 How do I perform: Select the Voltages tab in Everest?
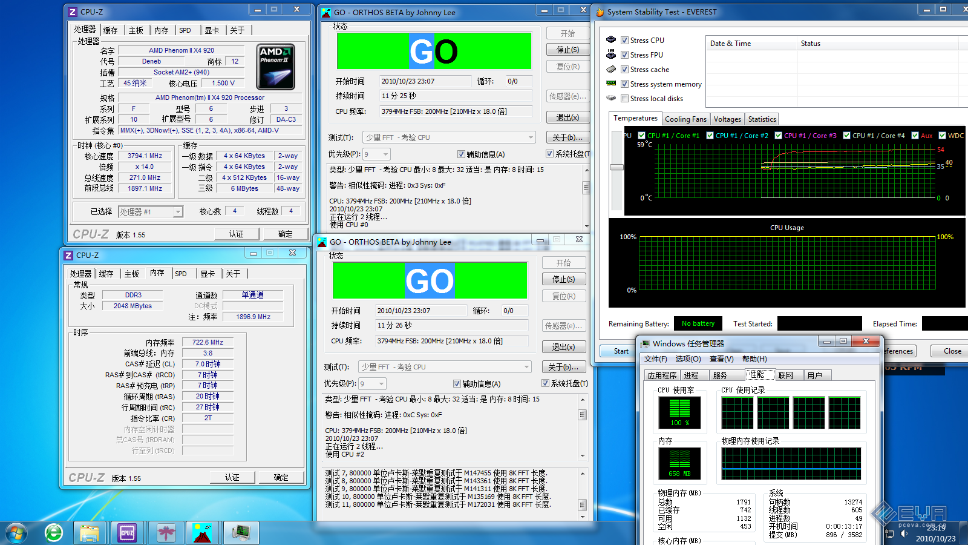coord(727,119)
